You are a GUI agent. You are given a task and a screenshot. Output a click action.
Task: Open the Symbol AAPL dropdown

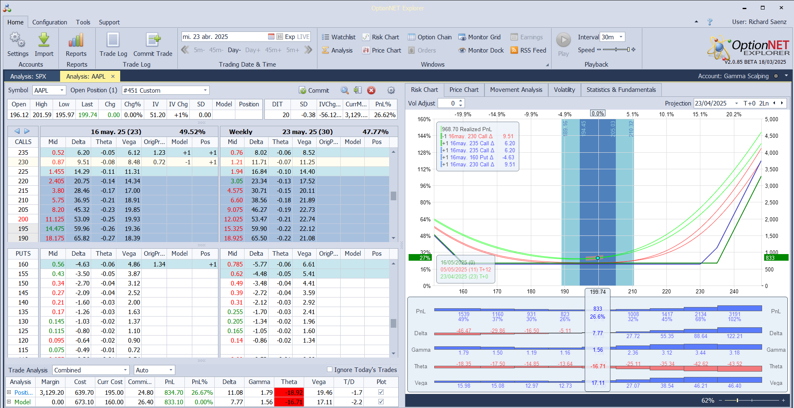click(x=62, y=90)
